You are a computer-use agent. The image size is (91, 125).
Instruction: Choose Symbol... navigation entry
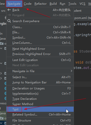pos(40,38)
